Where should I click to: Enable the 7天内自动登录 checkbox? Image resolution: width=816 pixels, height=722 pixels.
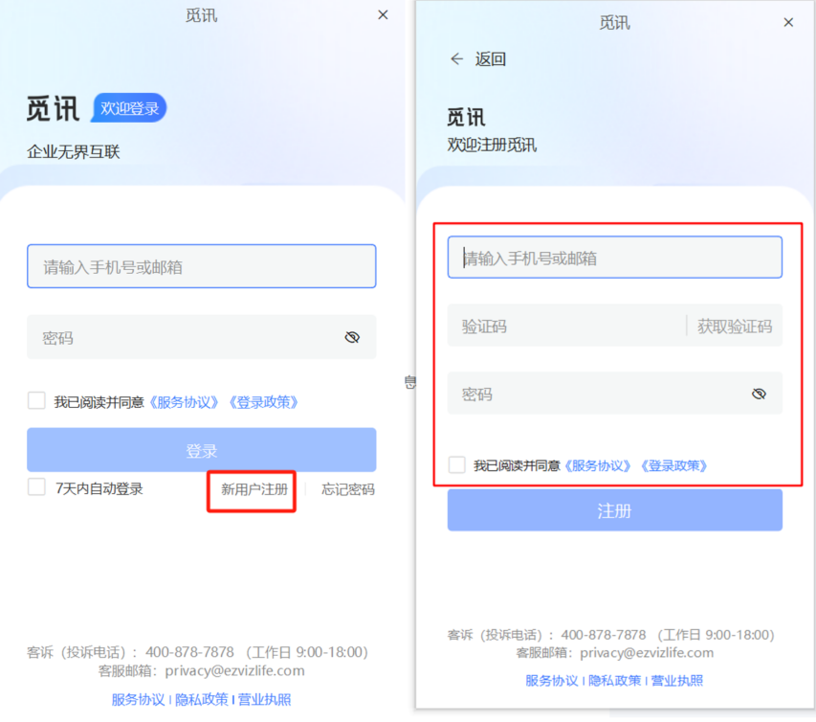36,487
